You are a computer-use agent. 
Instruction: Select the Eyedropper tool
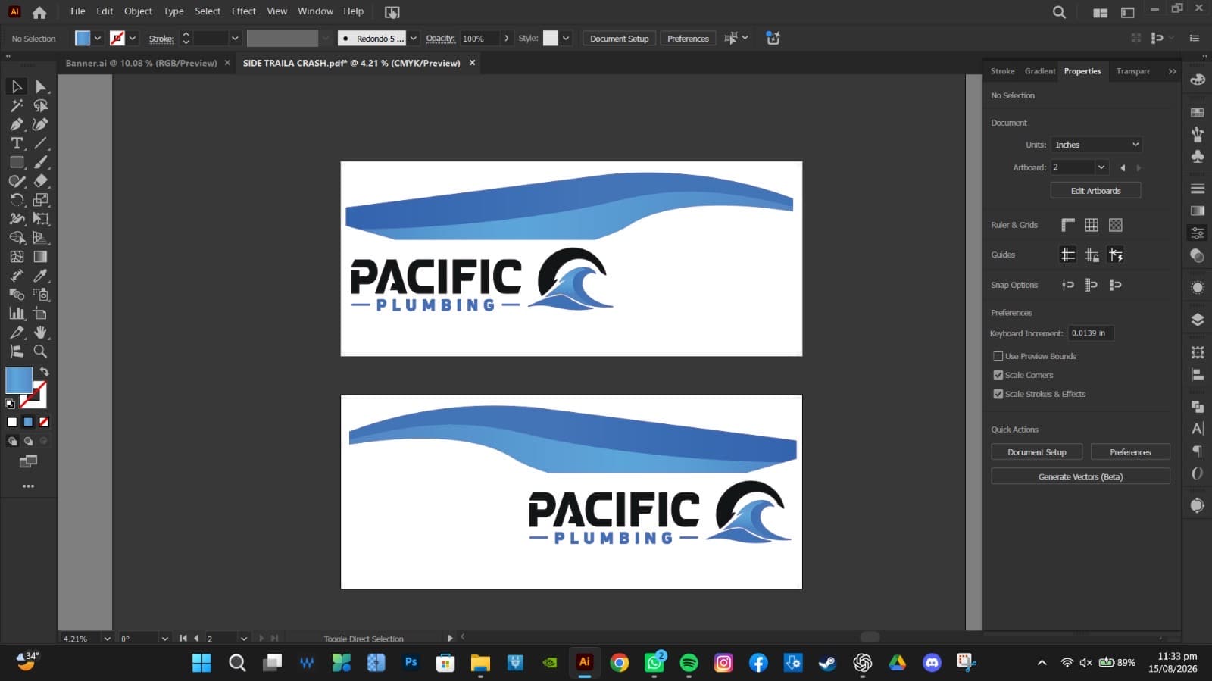tap(41, 276)
